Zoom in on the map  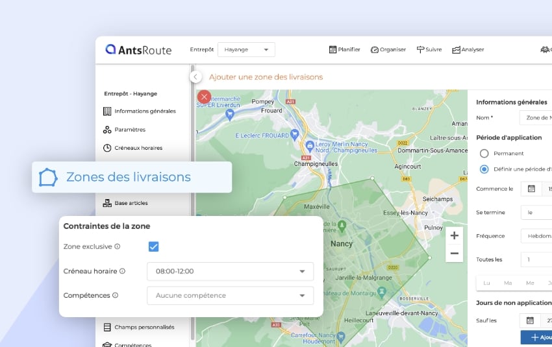tap(454, 235)
